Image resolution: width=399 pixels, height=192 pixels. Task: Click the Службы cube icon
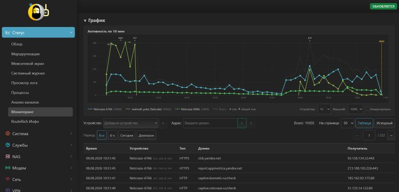point(8,145)
